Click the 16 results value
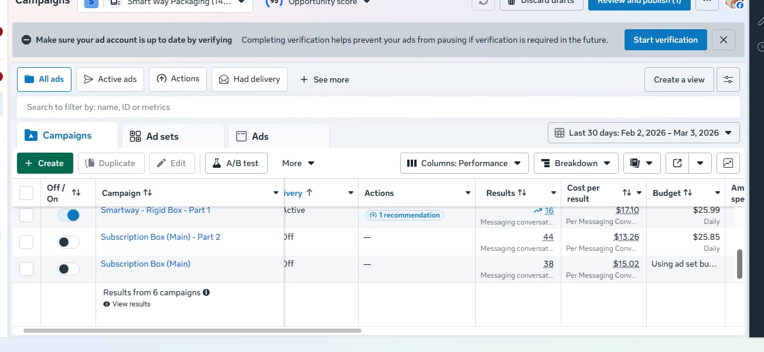 tap(548, 210)
